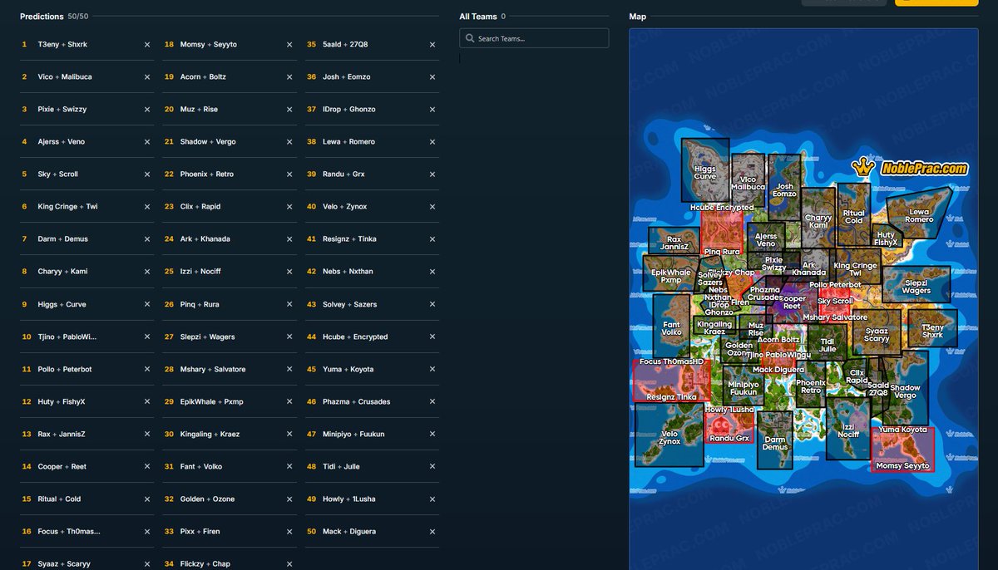Remove Sky + Scroll using its X icon
The image size is (998, 570).
[147, 174]
